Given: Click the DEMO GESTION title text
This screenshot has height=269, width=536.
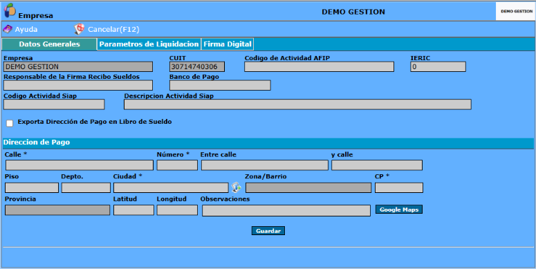Looking at the screenshot, I should coord(353,12).
